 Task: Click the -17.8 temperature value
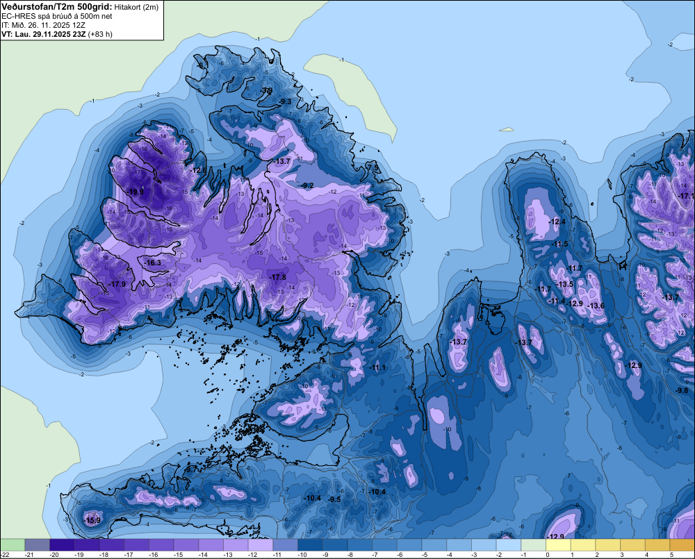[x=278, y=277]
